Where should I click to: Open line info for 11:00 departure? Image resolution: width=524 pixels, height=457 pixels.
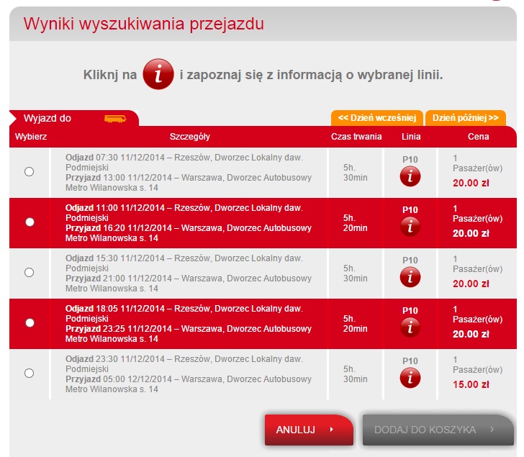tap(410, 226)
